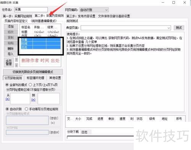Viewport: 191px width, 150px height.
Task: Click the 粘贴 button
Action: coord(11,43)
